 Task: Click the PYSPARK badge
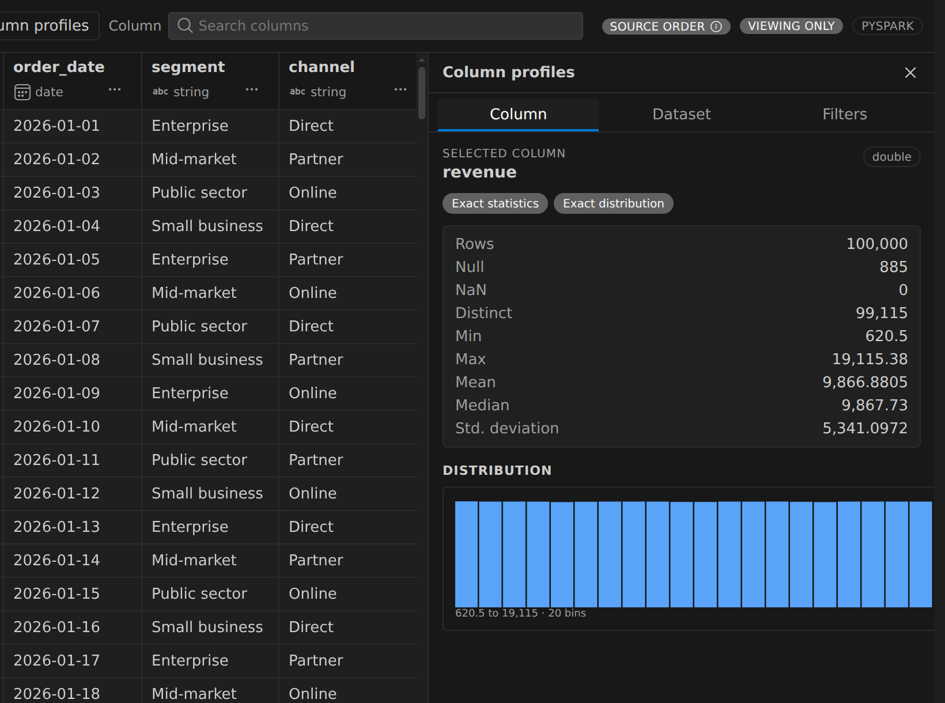887,26
